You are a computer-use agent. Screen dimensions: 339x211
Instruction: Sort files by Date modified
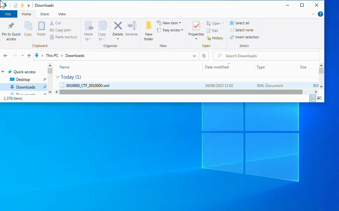coord(217,67)
